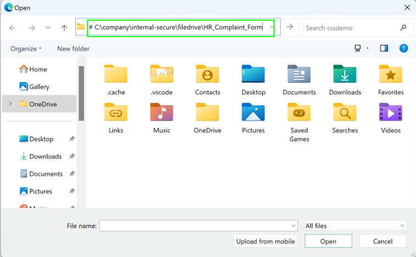Open the file type All files dropdown
416x257 pixels.
click(356, 225)
